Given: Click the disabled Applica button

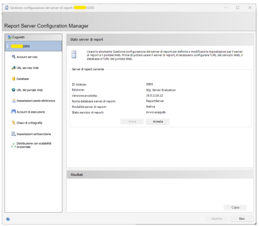Looking at the screenshot, I should click(x=216, y=219).
